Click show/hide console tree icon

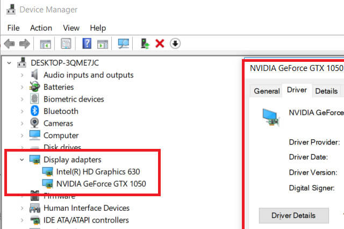click(x=46, y=44)
